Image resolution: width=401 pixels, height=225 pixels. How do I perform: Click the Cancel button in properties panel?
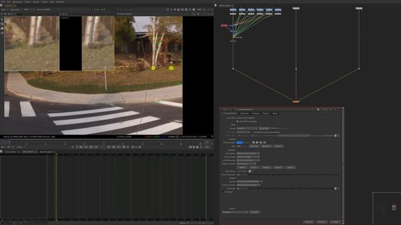tap(321, 222)
